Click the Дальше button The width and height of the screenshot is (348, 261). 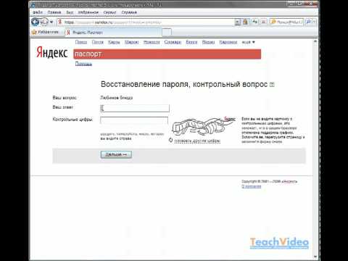pyautogui.click(x=116, y=154)
